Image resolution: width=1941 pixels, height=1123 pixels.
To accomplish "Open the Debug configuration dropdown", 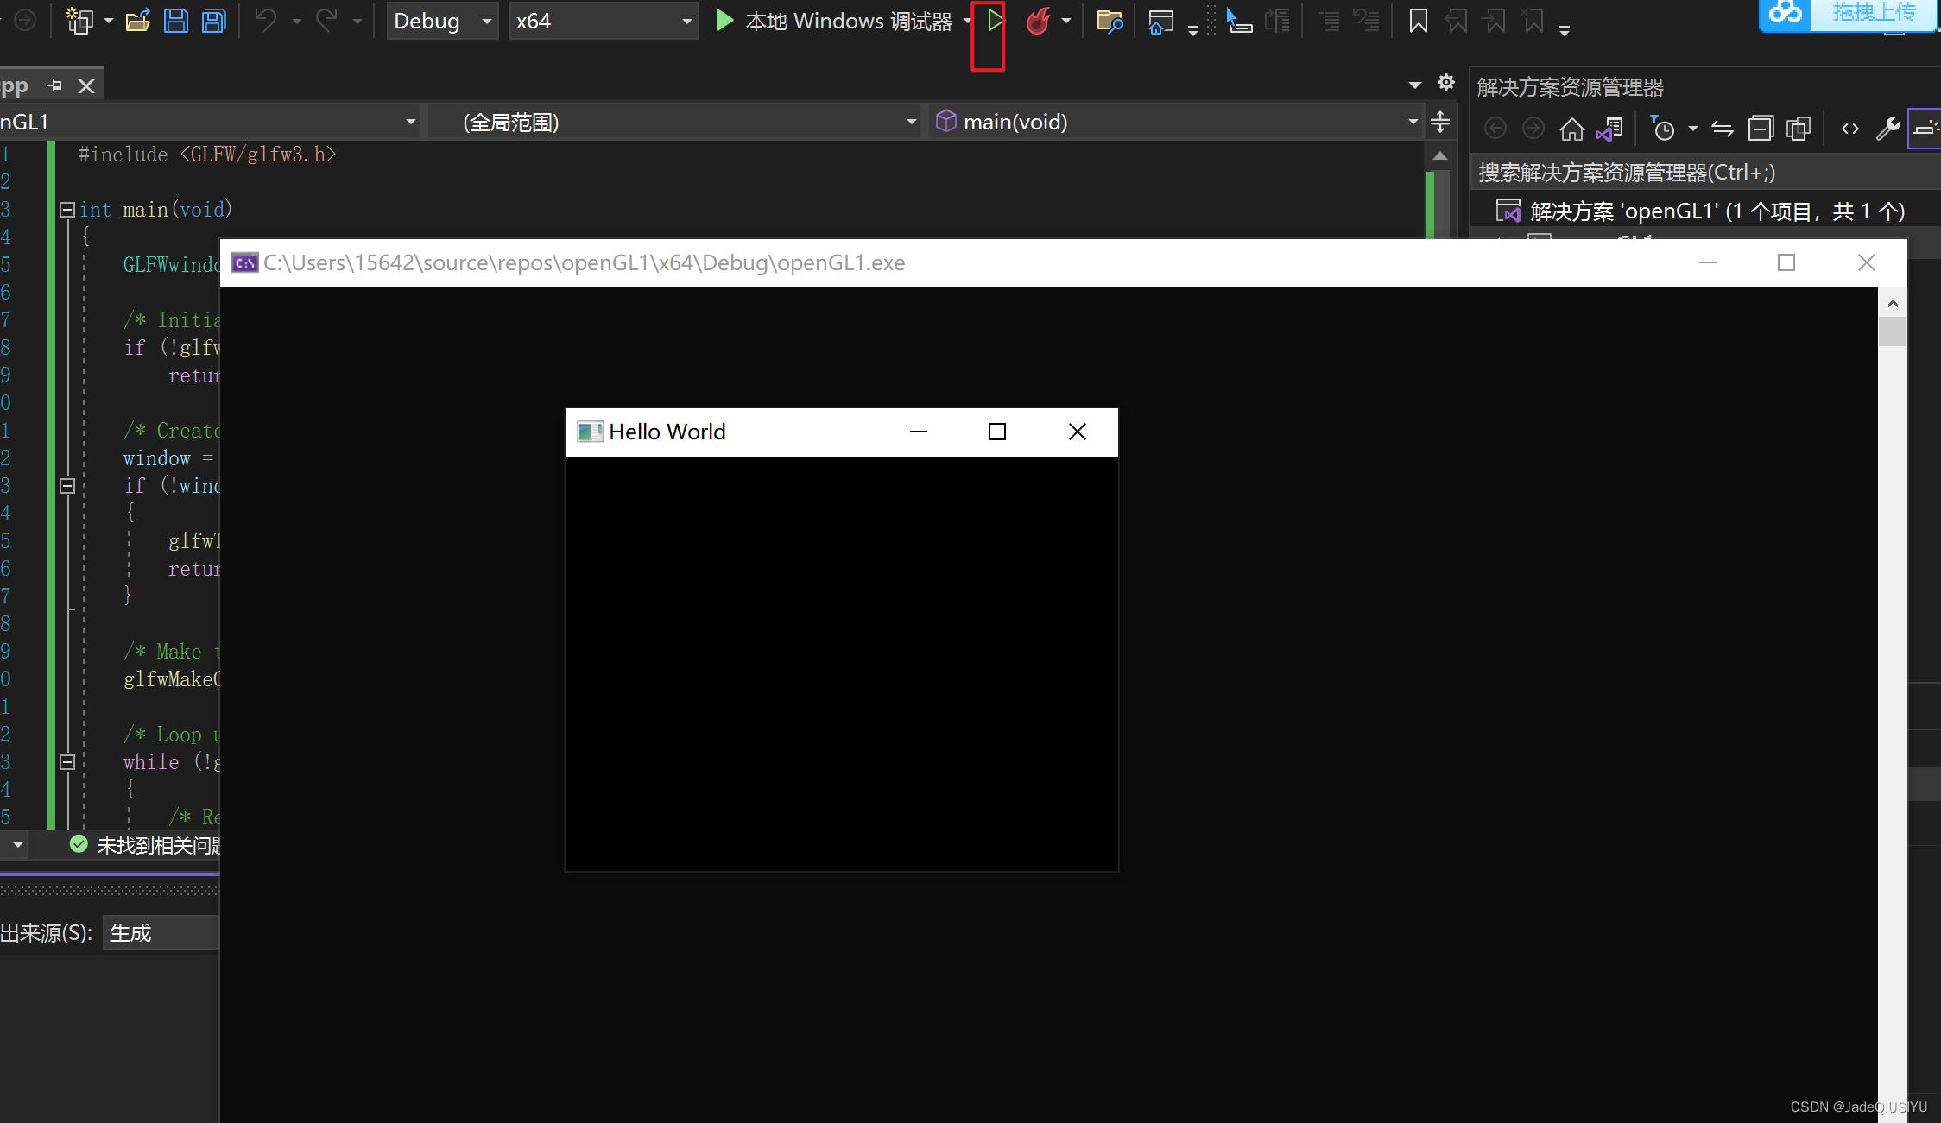I will (442, 21).
